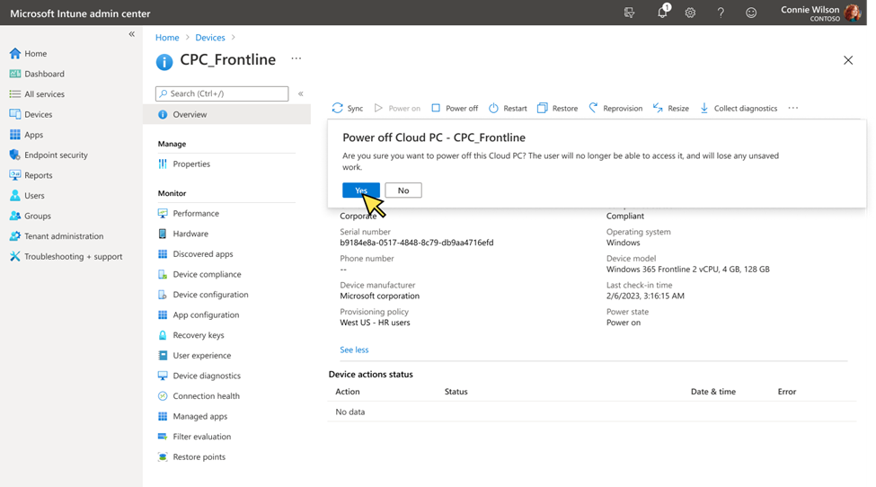876x487 pixels.
Task: Close the CPC_Frontline blade
Action: pos(848,60)
